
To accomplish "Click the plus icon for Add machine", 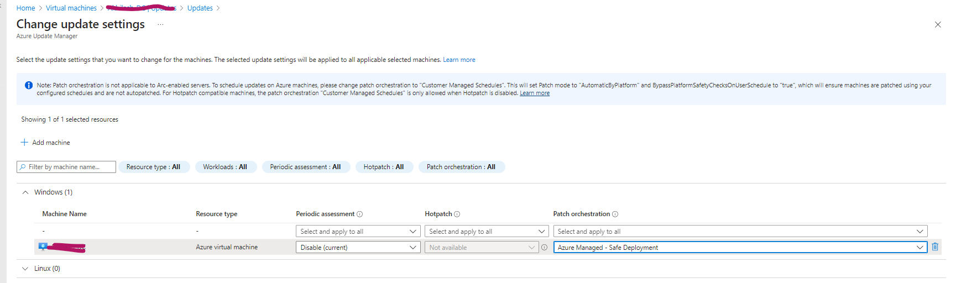I will tap(24, 143).
